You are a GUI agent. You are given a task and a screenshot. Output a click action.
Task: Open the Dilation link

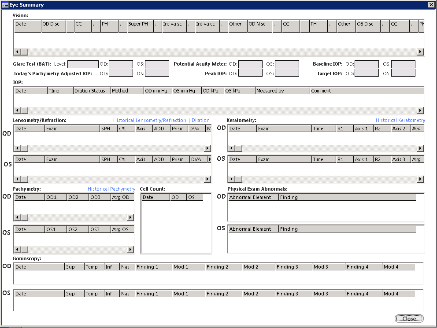200,120
